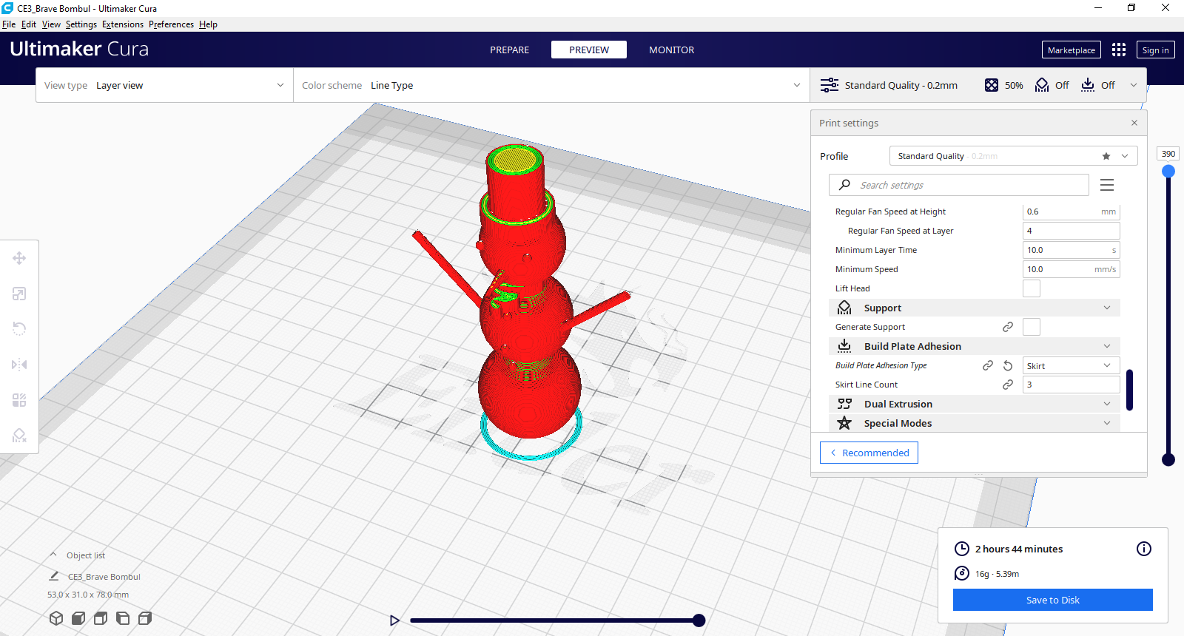Click the adhesion Off icon in summary bar
The width and height of the screenshot is (1184, 636).
coord(1088,85)
